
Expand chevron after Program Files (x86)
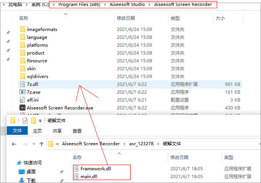click(105, 5)
